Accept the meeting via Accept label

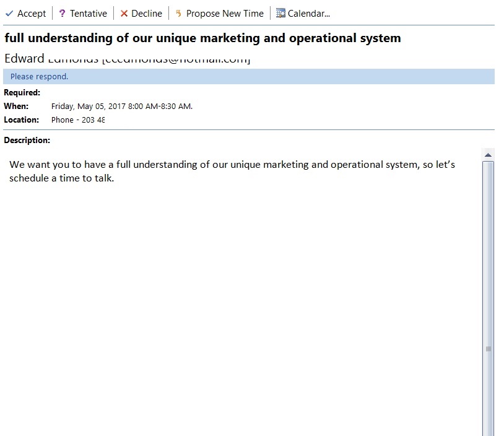pyautogui.click(x=32, y=13)
